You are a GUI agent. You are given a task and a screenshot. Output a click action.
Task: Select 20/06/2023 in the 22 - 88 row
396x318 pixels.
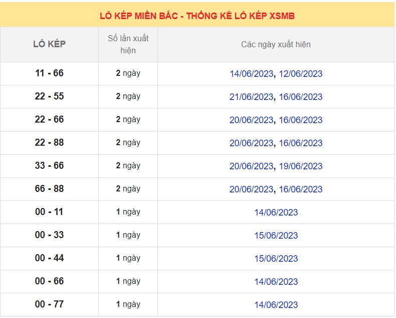point(251,143)
